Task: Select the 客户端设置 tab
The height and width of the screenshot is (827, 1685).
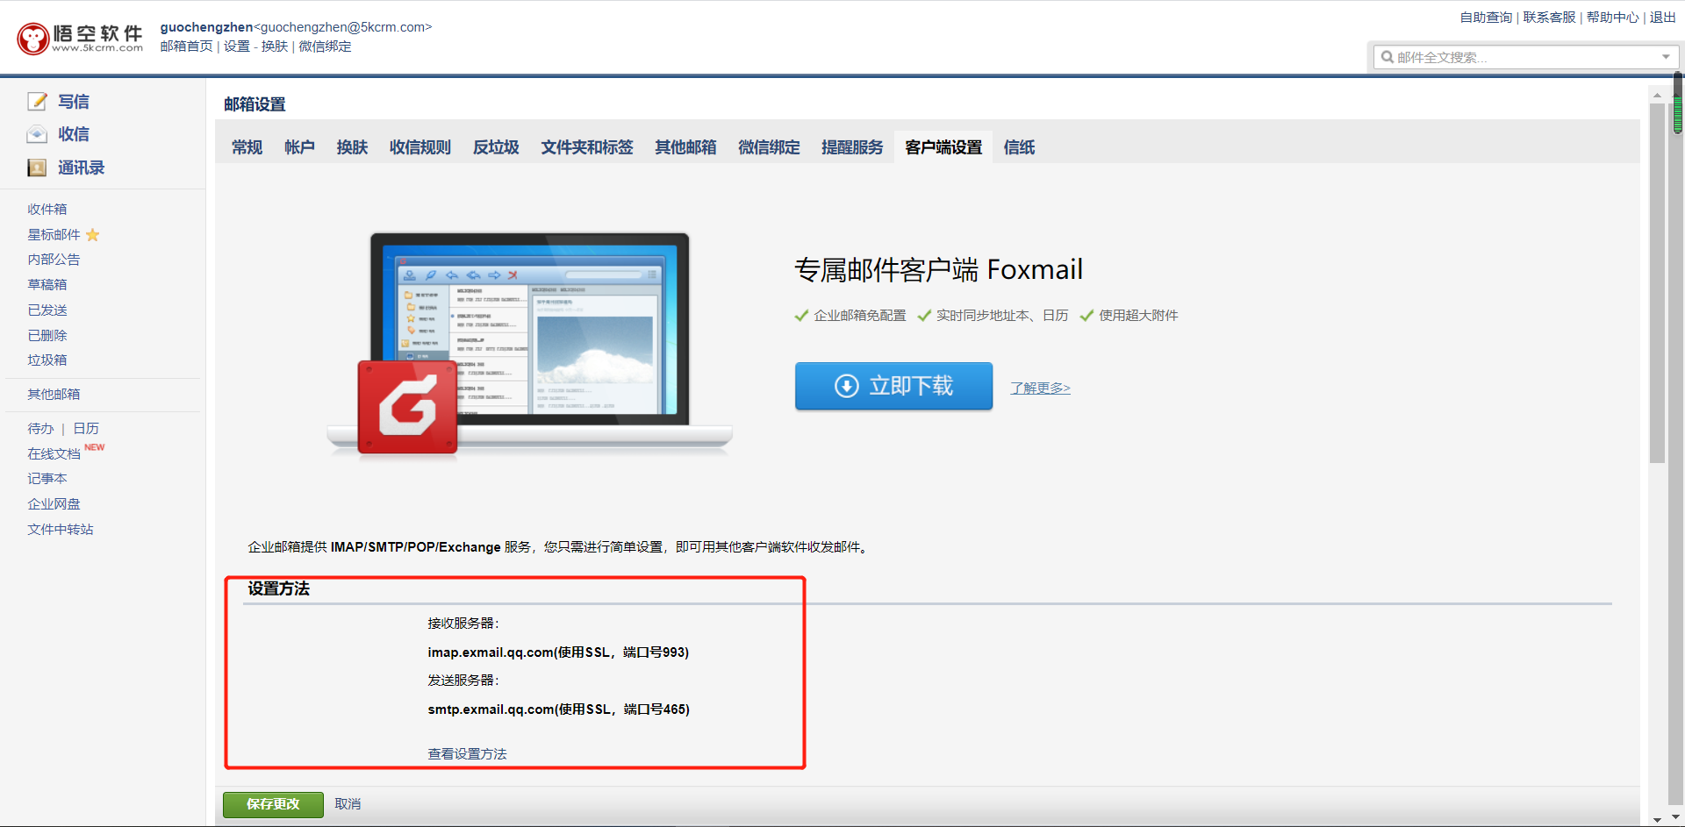Action: tap(943, 147)
